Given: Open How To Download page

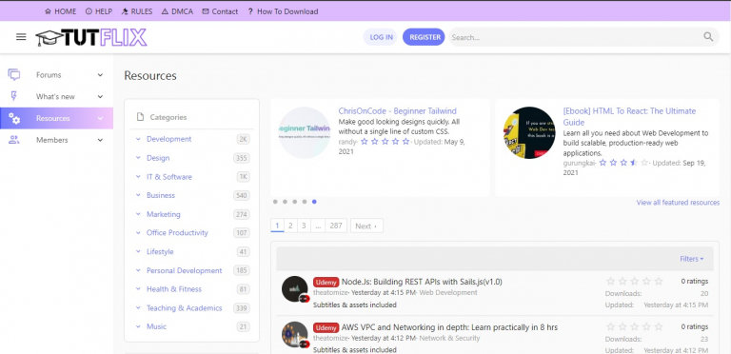Looking at the screenshot, I should tap(283, 11).
